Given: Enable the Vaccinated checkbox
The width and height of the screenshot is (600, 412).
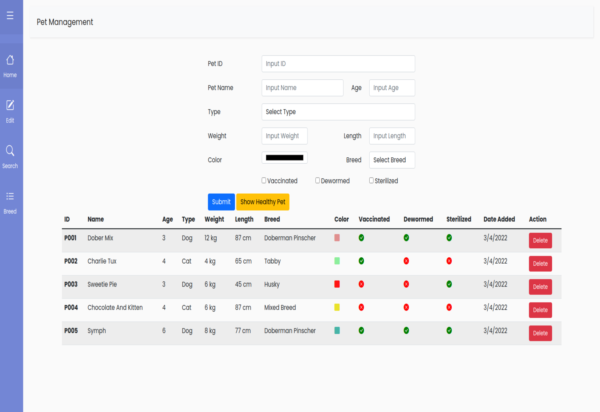Looking at the screenshot, I should coord(264,181).
